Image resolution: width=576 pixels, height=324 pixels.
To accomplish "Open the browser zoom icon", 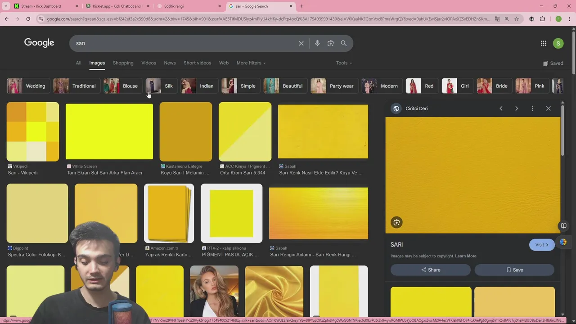I will tap(507, 19).
